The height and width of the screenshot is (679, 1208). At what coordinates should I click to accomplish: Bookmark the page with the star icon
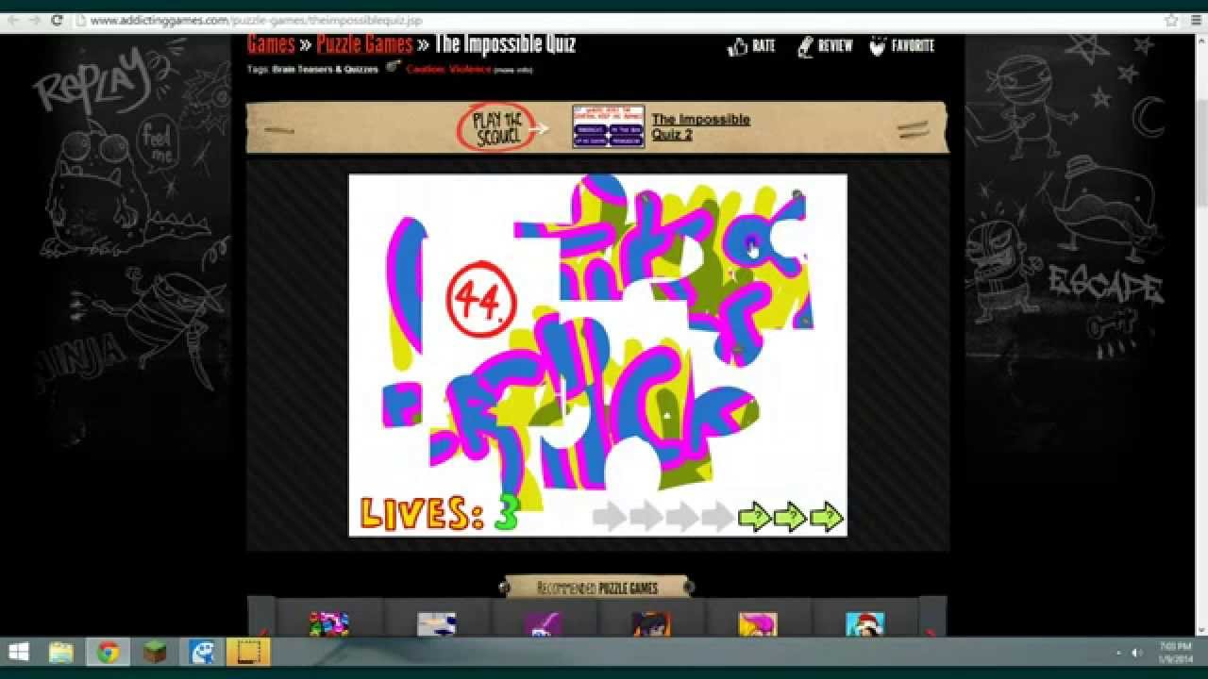pyautogui.click(x=1171, y=20)
